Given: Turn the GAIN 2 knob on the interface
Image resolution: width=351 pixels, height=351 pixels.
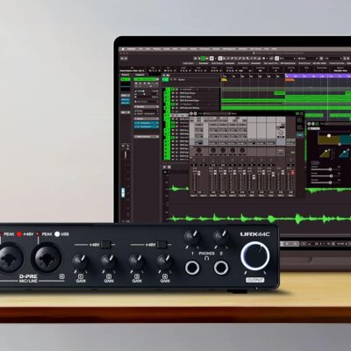Looking at the screenshot, I should (109, 261).
